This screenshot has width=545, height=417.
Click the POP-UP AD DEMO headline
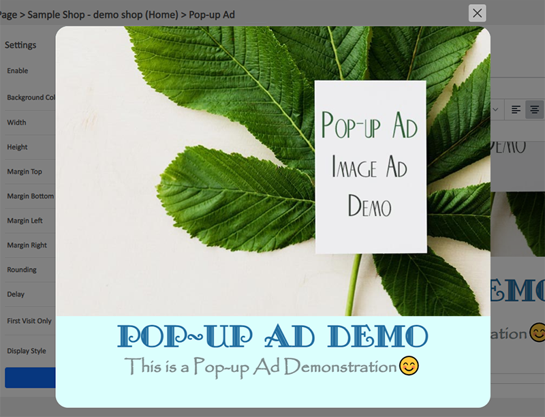coord(273,336)
